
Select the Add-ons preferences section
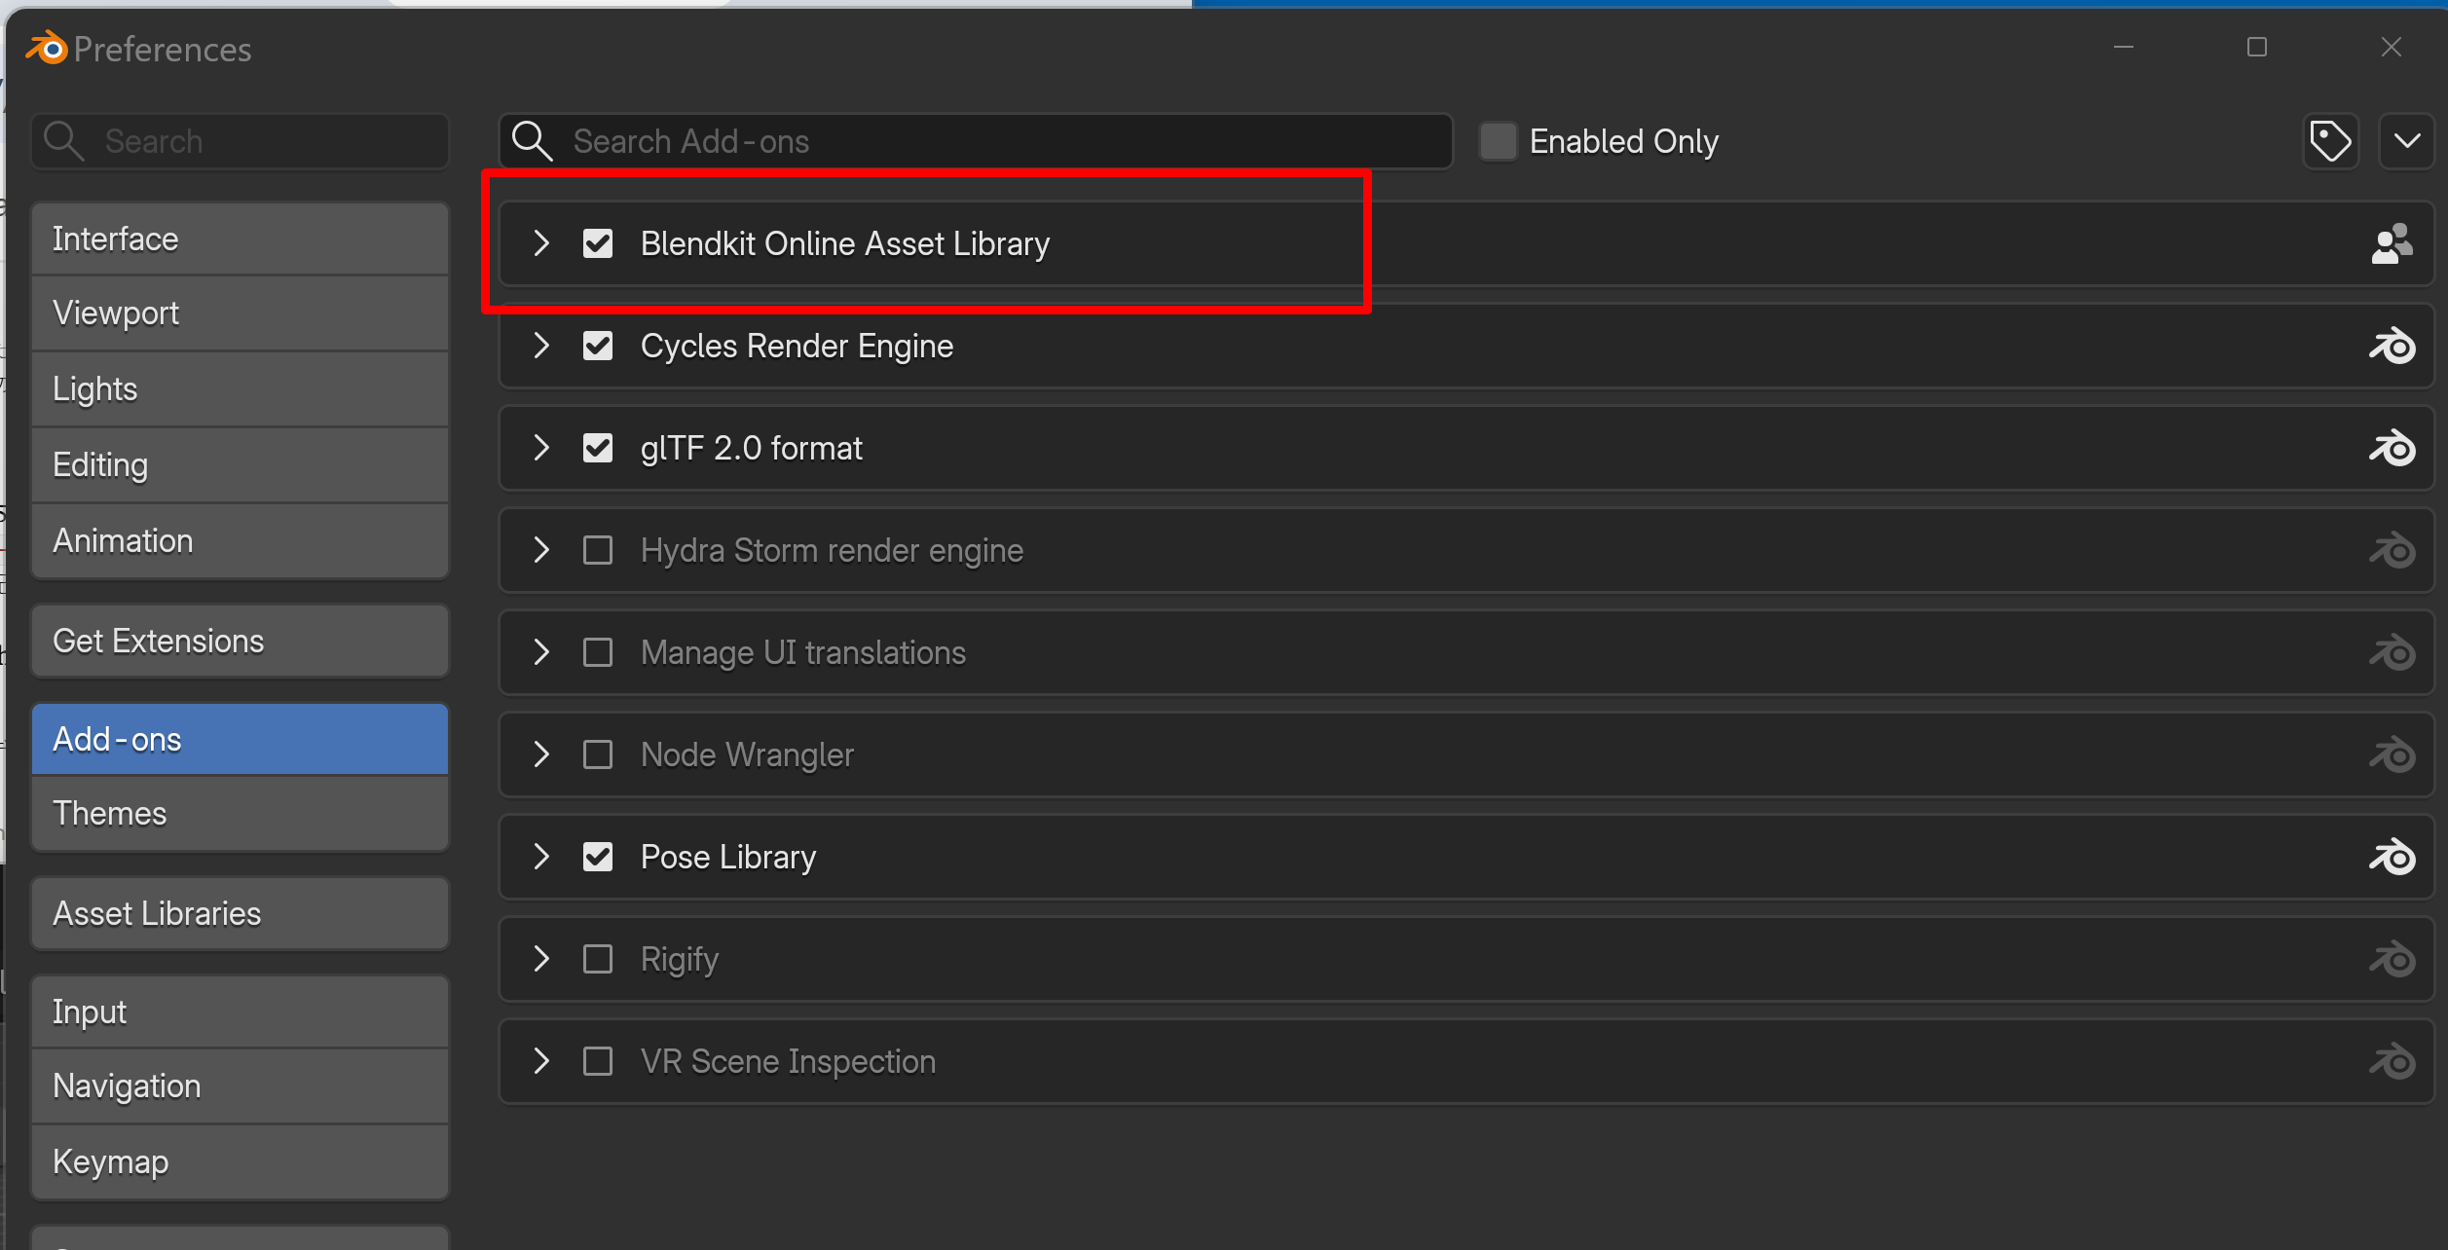240,739
